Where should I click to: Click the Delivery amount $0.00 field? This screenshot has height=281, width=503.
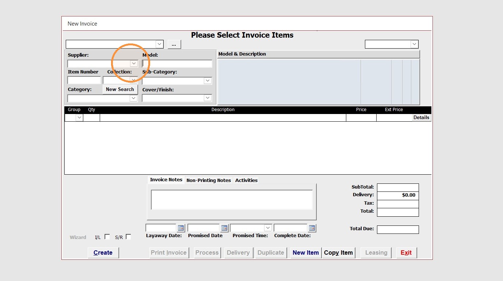[x=398, y=195]
